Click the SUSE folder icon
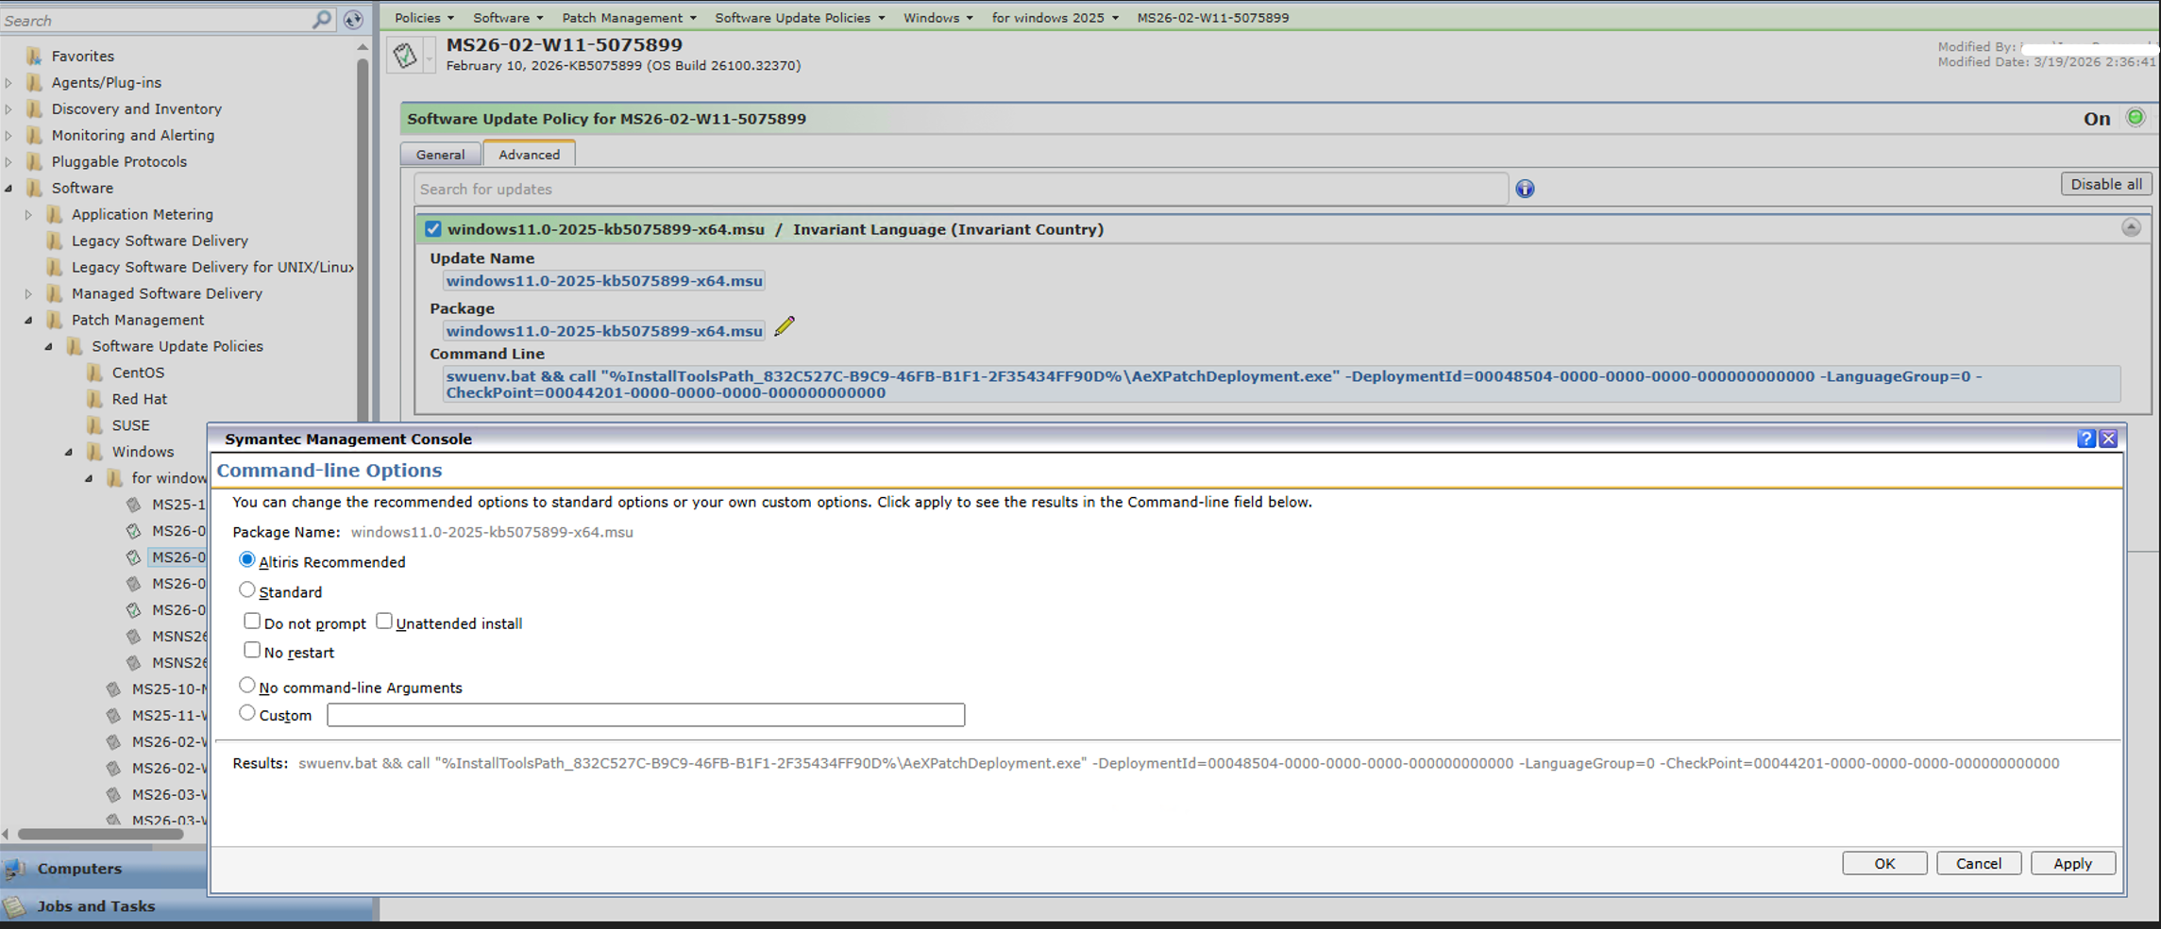The image size is (2161, 929). [x=94, y=425]
